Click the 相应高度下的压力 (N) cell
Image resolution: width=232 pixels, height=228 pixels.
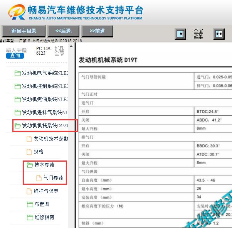coord(136,210)
